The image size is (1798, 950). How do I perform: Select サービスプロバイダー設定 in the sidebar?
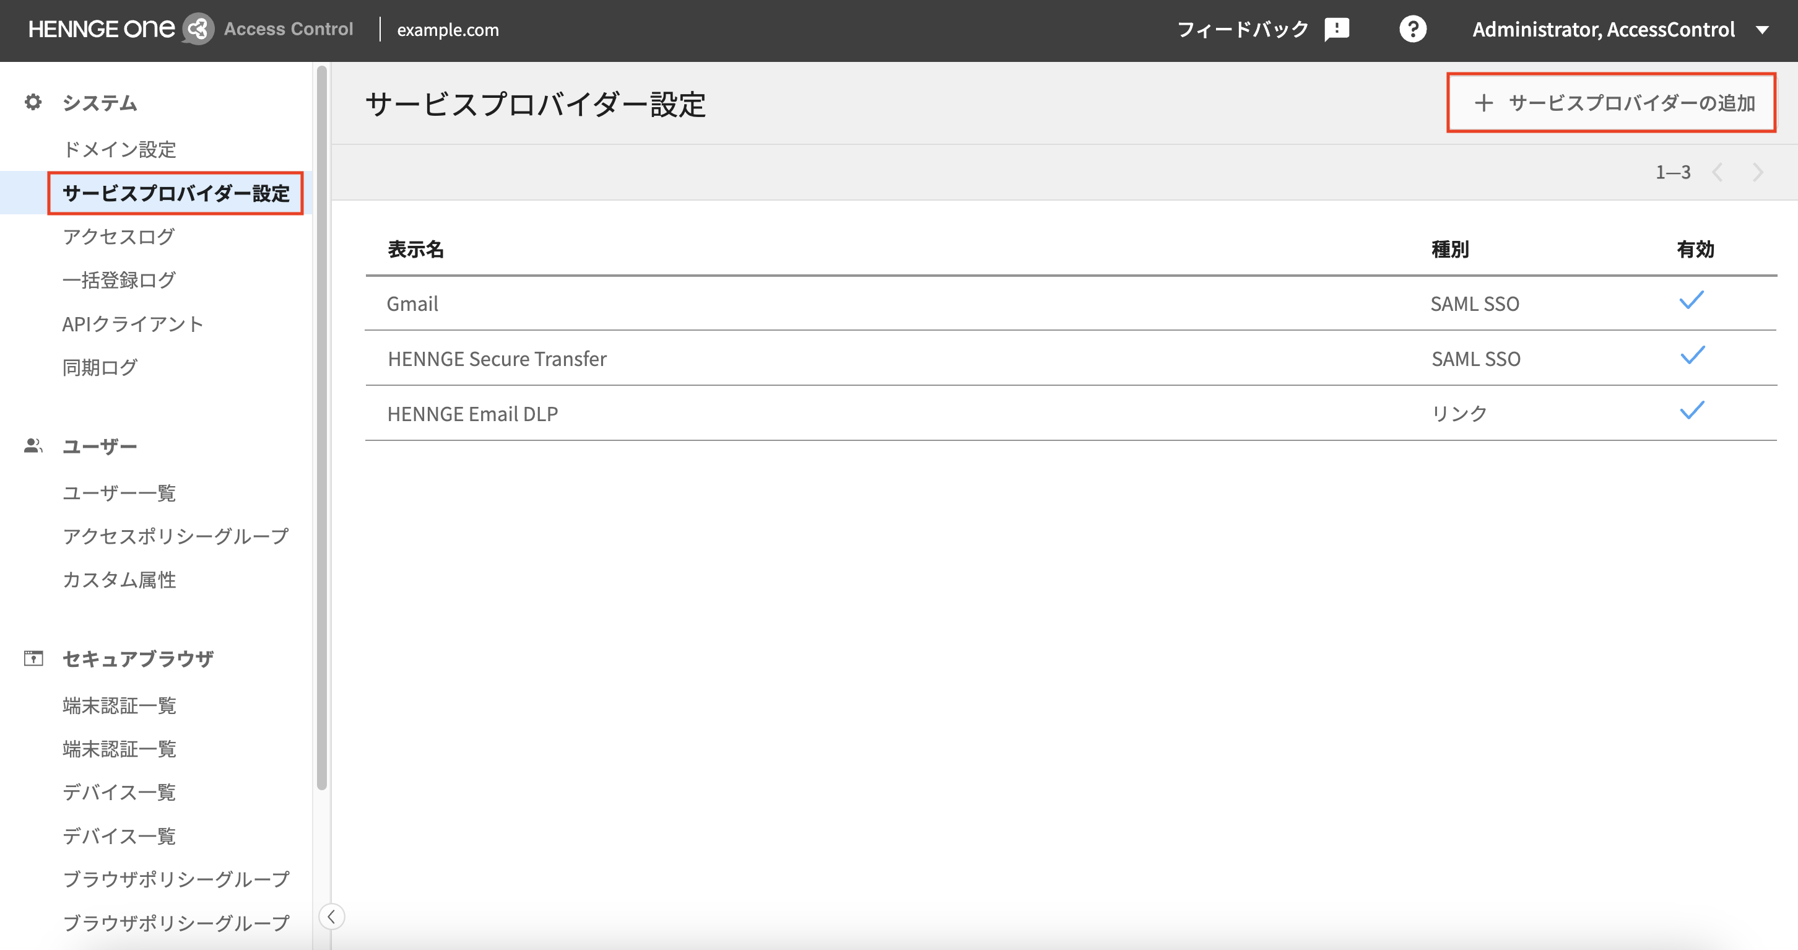(x=176, y=193)
